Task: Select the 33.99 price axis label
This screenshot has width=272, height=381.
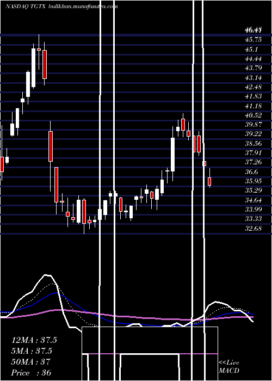Action: pos(254,210)
